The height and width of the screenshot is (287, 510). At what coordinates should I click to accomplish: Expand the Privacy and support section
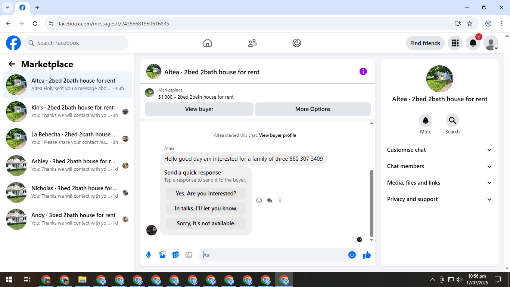(x=440, y=199)
